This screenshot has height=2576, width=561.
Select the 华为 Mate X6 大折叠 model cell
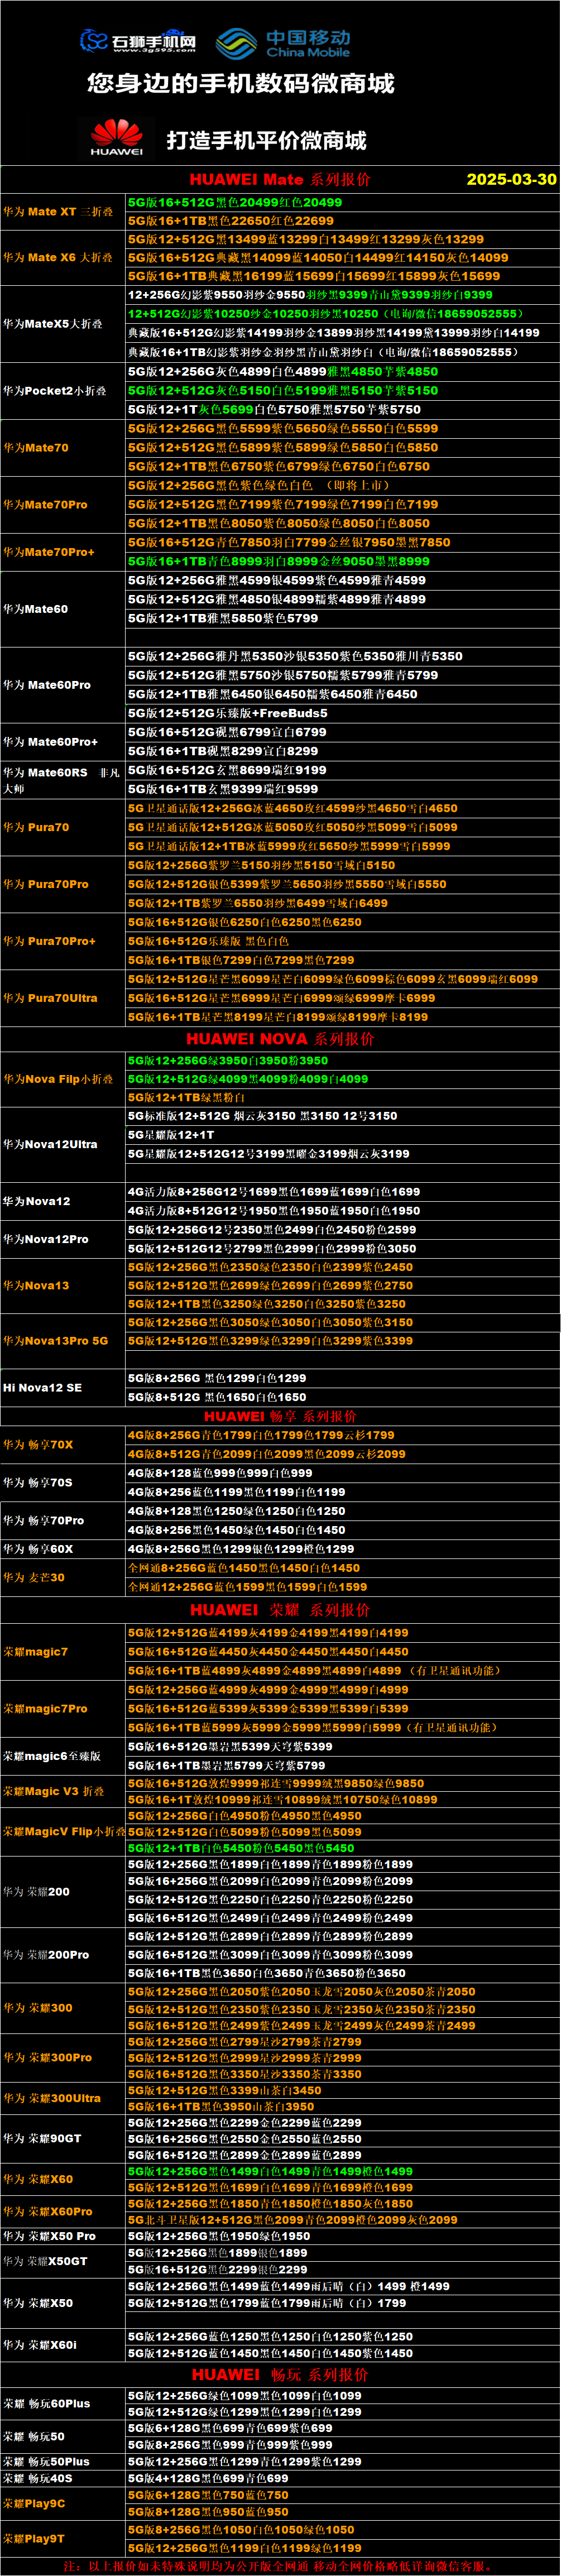click(63, 258)
